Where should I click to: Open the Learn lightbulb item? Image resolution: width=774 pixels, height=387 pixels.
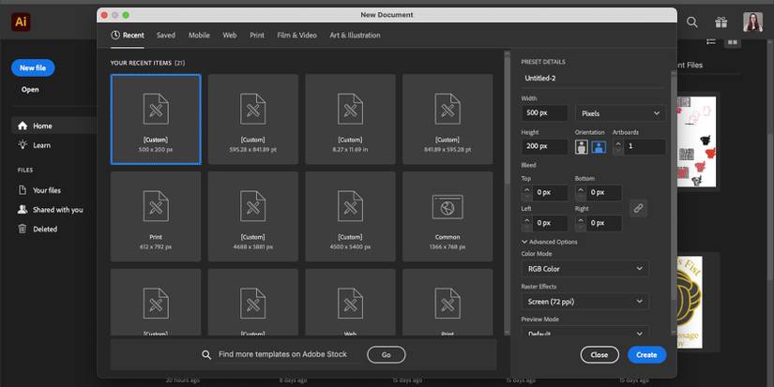click(35, 145)
